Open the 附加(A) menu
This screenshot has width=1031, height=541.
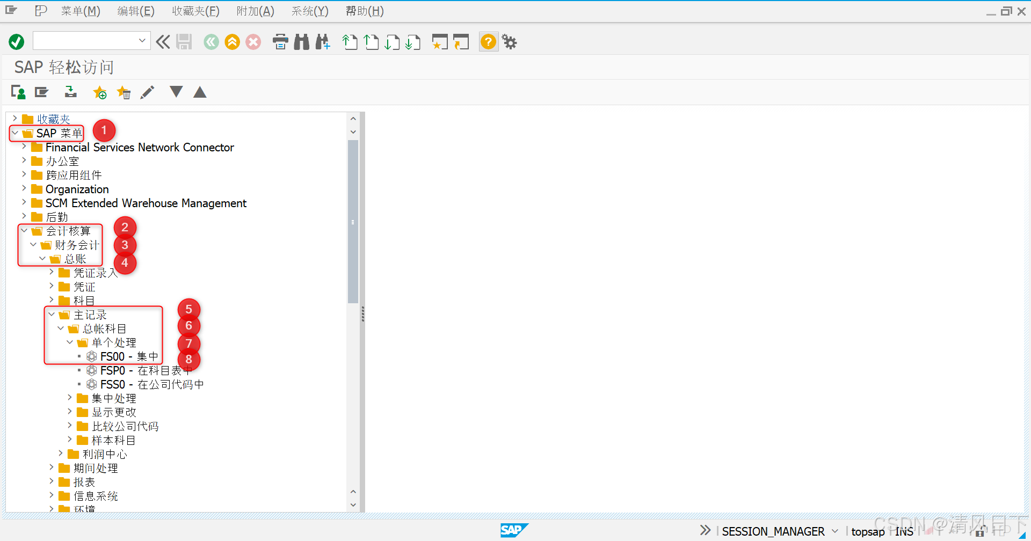click(x=255, y=11)
